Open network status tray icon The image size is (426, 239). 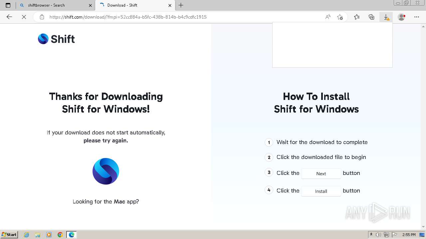coord(386,235)
